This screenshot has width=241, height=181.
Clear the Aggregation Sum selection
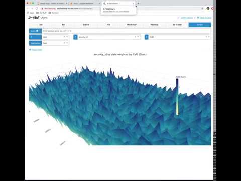pos(65,43)
